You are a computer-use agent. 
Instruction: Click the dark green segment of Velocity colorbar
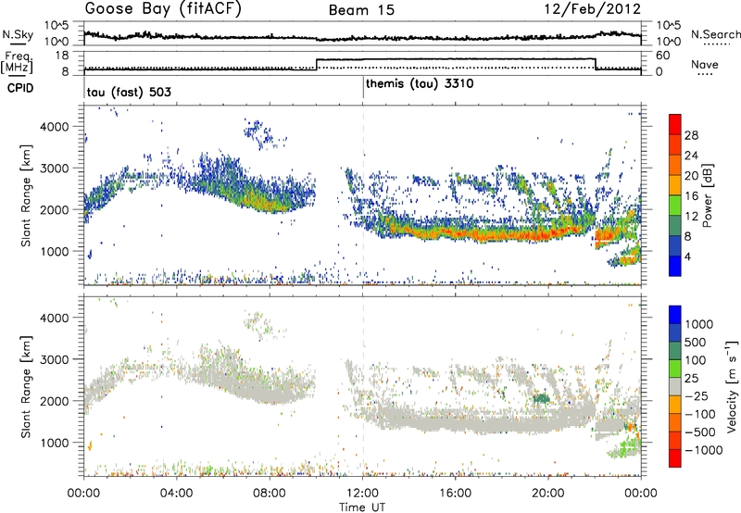(675, 351)
